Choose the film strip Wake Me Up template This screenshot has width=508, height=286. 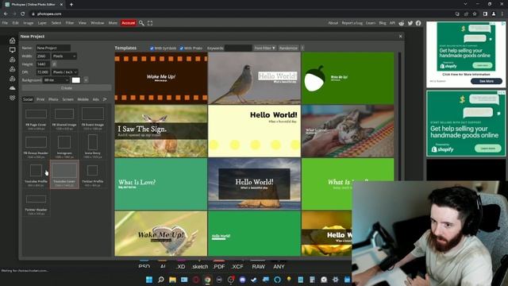click(x=161, y=78)
